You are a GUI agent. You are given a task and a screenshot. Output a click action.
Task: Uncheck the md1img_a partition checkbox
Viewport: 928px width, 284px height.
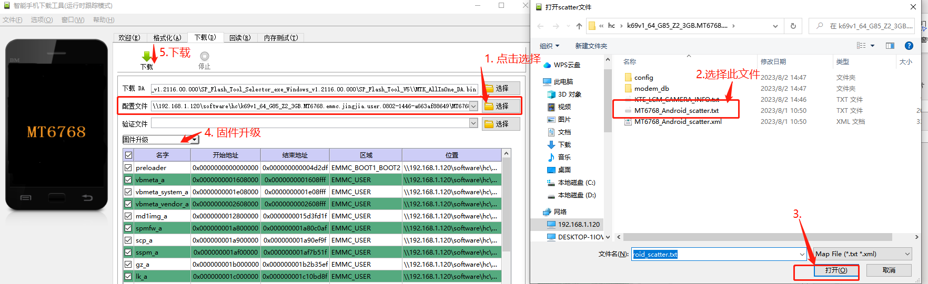click(128, 216)
